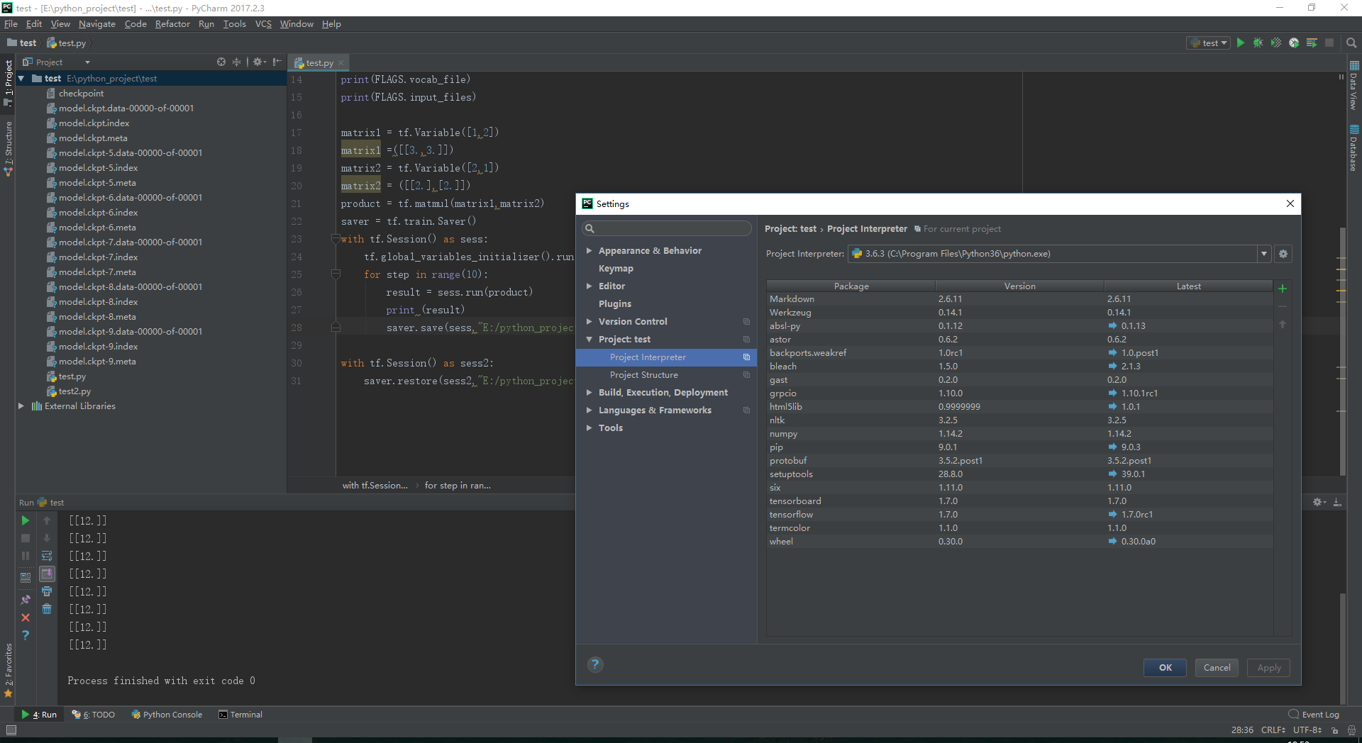
Task: Select the tensorflow package row
Action: click(1019, 515)
